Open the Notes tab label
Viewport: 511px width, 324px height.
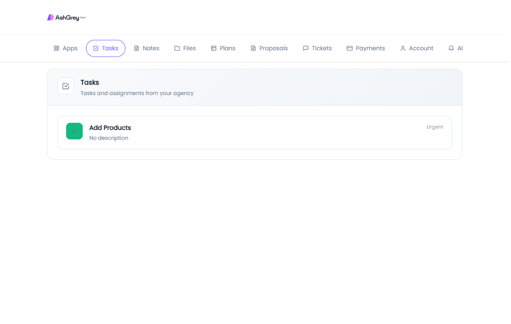tap(151, 48)
